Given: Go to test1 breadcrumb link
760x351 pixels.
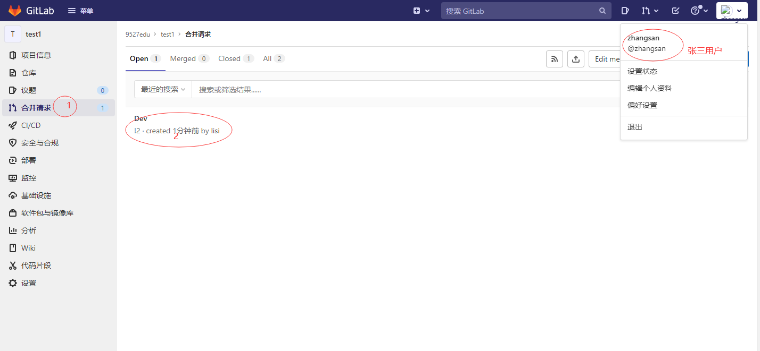Looking at the screenshot, I should click(x=167, y=35).
